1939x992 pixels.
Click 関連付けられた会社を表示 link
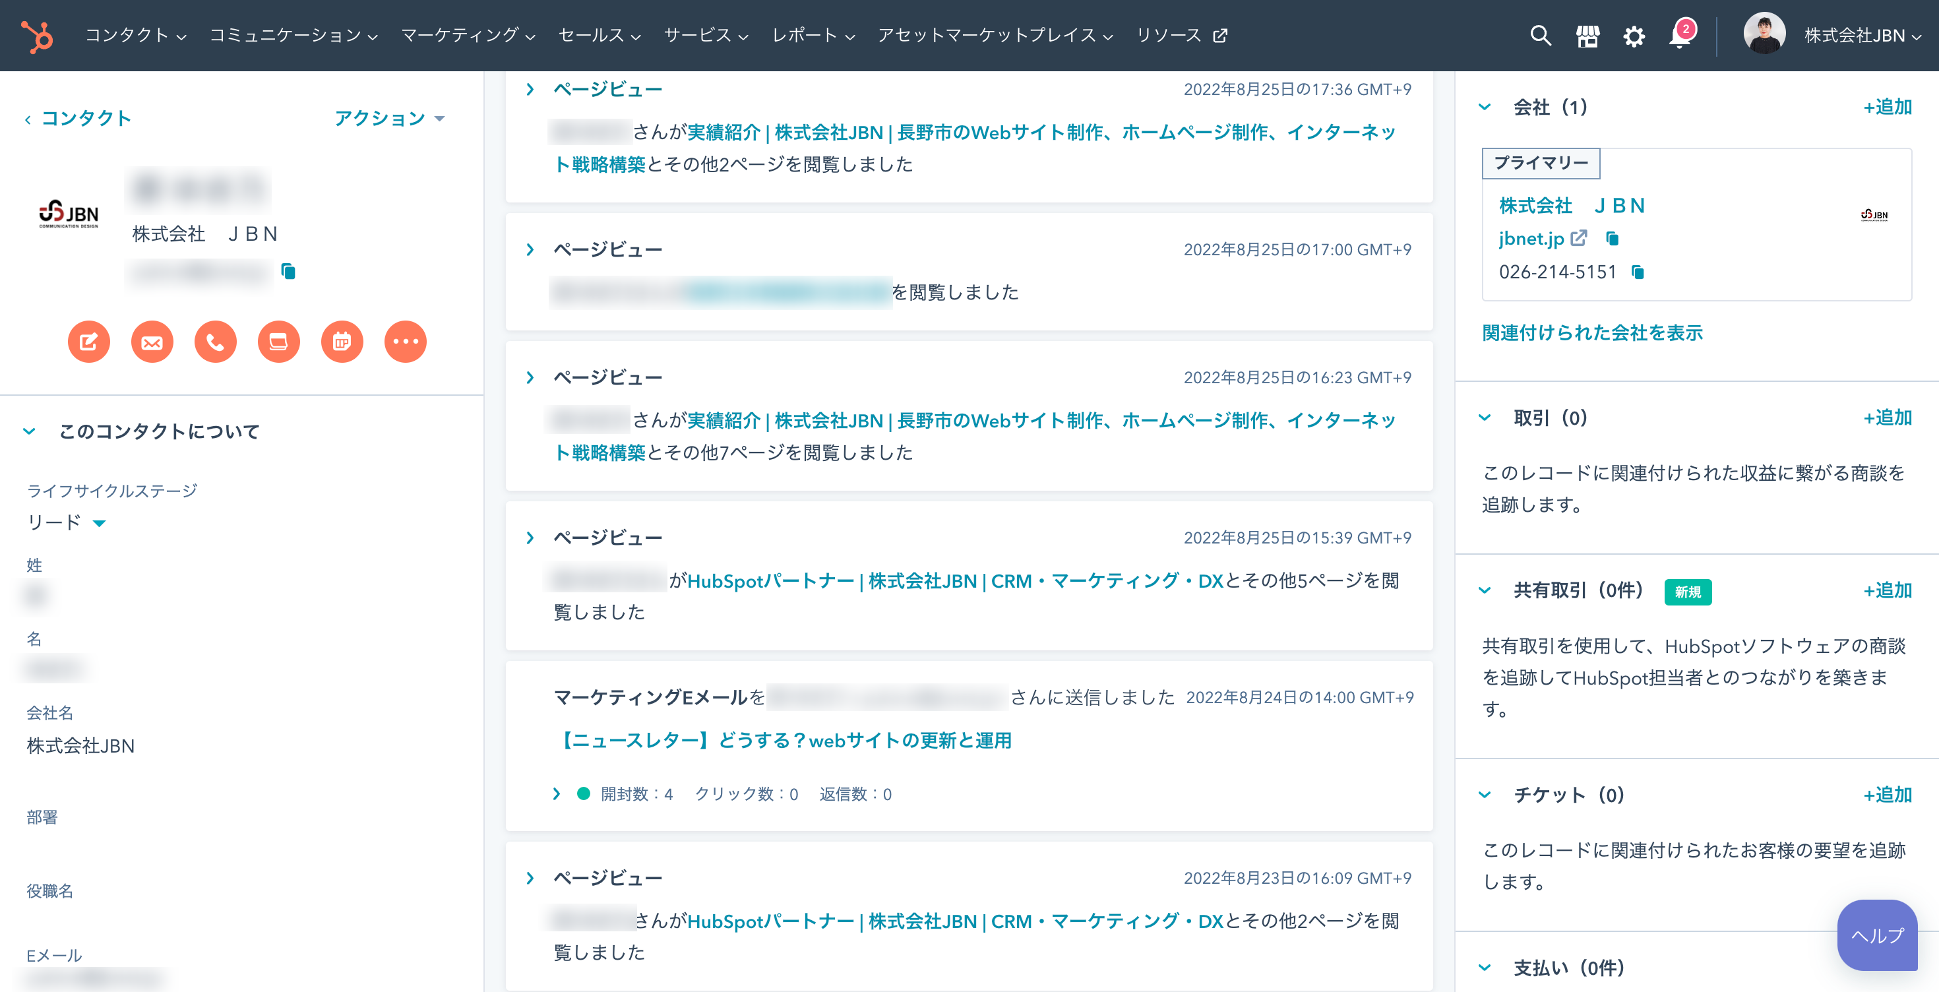1592,332
